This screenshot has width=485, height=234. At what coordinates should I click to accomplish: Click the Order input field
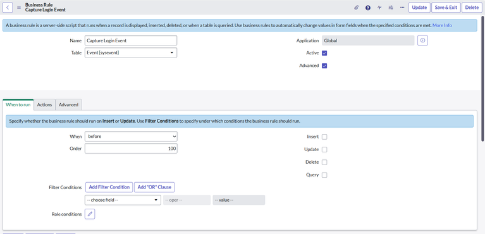pos(131,149)
